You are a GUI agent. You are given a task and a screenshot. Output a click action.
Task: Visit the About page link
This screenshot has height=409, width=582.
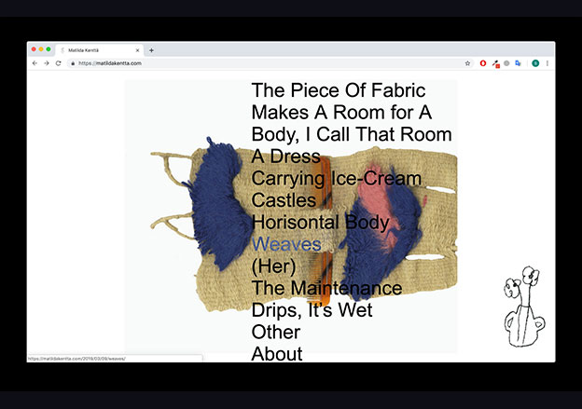[277, 353]
